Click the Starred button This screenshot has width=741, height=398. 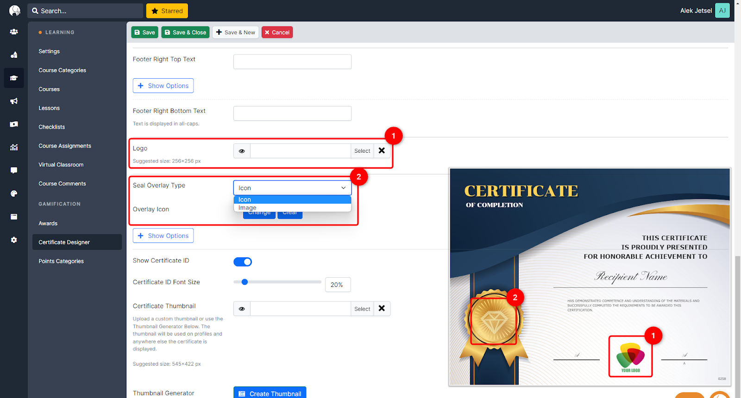click(x=167, y=11)
